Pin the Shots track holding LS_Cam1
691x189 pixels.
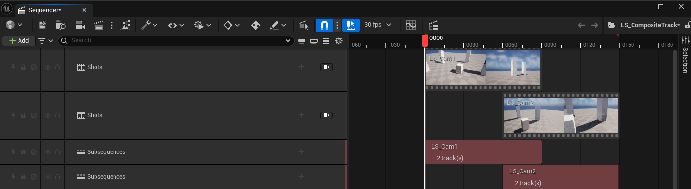pos(13,67)
